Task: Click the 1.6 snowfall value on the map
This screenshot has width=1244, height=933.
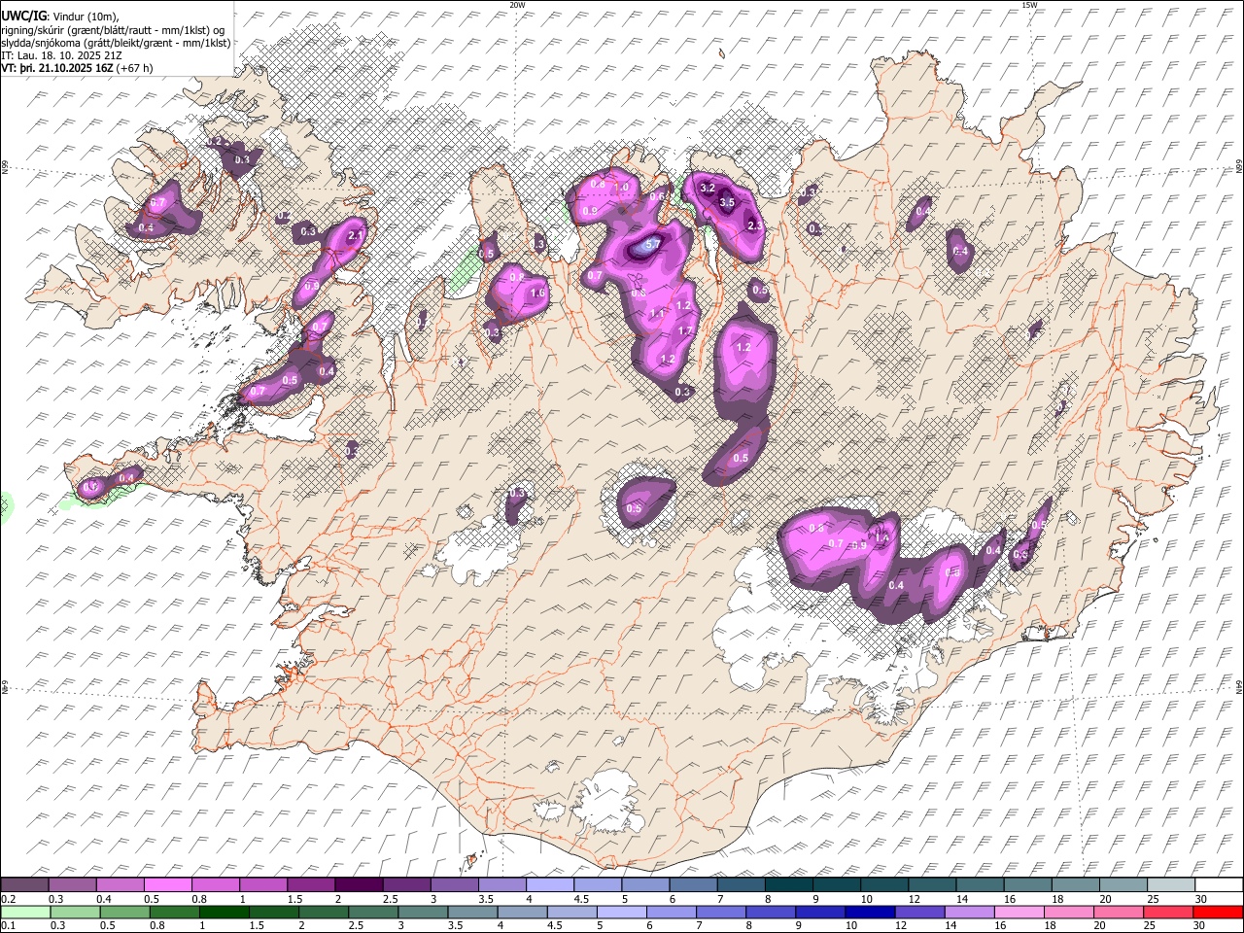Action: [537, 293]
